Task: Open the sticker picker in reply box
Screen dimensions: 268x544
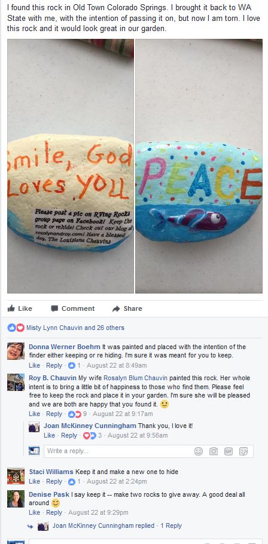Action: (243, 451)
